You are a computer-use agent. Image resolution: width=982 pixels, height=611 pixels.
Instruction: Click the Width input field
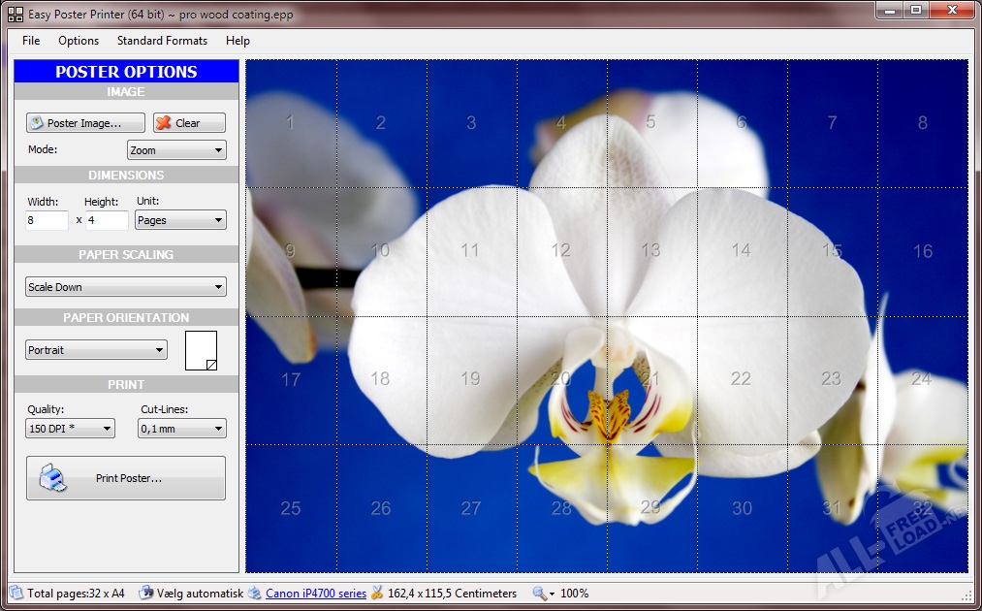click(47, 220)
